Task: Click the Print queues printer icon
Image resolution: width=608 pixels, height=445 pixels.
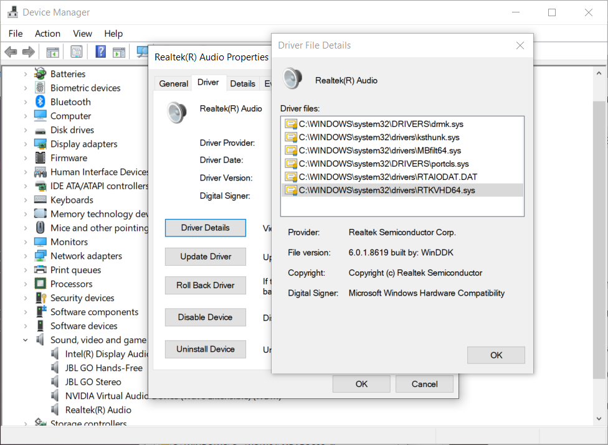Action: coord(40,270)
